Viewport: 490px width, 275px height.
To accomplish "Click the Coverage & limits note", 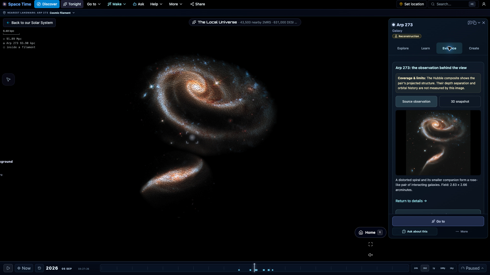I will tap(438, 83).
